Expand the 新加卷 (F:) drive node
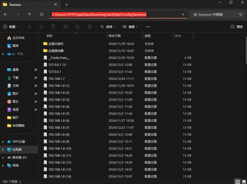 pyautogui.click(x=3, y=158)
